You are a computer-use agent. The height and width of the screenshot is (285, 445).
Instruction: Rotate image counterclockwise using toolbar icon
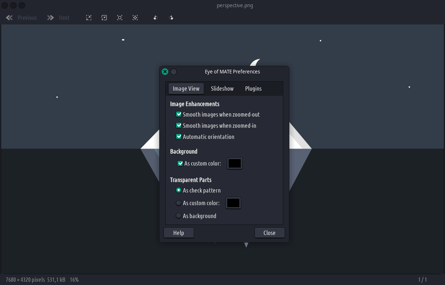[x=156, y=18]
